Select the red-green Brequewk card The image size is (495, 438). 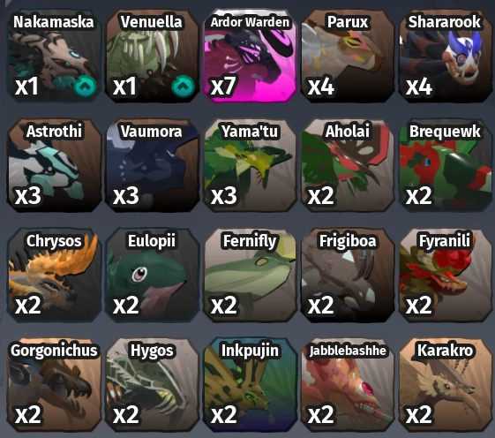[x=446, y=165]
